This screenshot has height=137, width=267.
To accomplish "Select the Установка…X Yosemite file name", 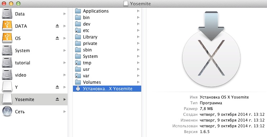I will tap(107, 89).
